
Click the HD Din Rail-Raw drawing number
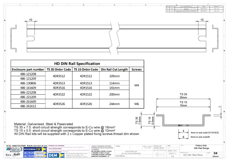pos(193,155)
